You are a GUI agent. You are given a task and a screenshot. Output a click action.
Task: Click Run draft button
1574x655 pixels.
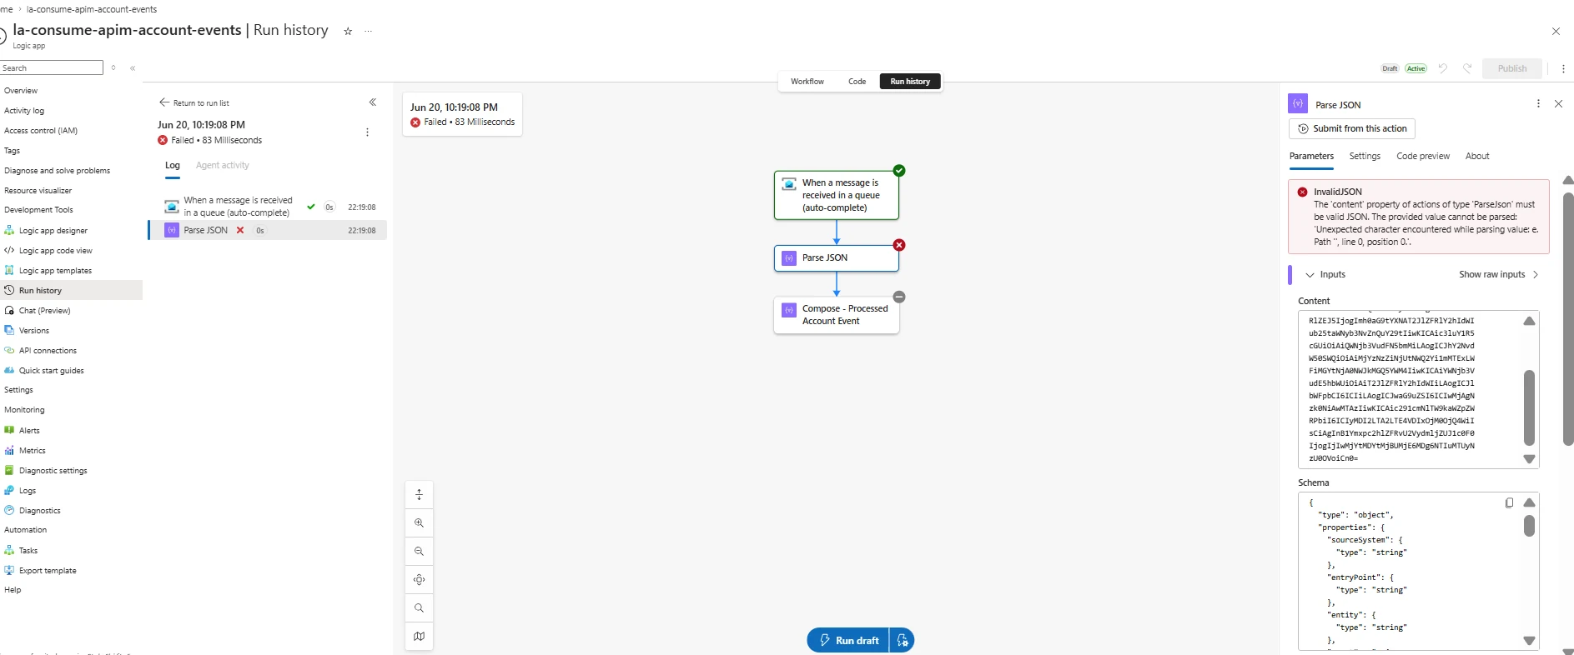[x=848, y=641]
